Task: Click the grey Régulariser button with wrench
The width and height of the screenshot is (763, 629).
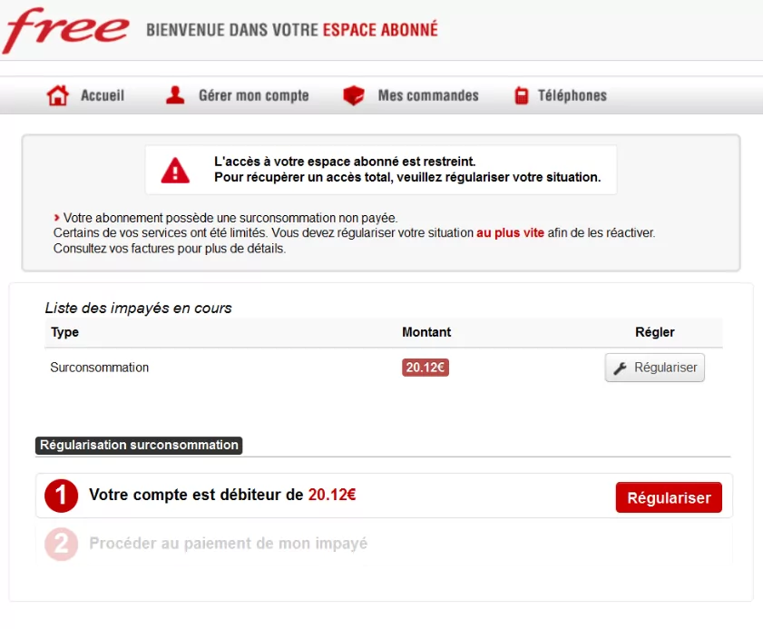Action: click(x=654, y=368)
